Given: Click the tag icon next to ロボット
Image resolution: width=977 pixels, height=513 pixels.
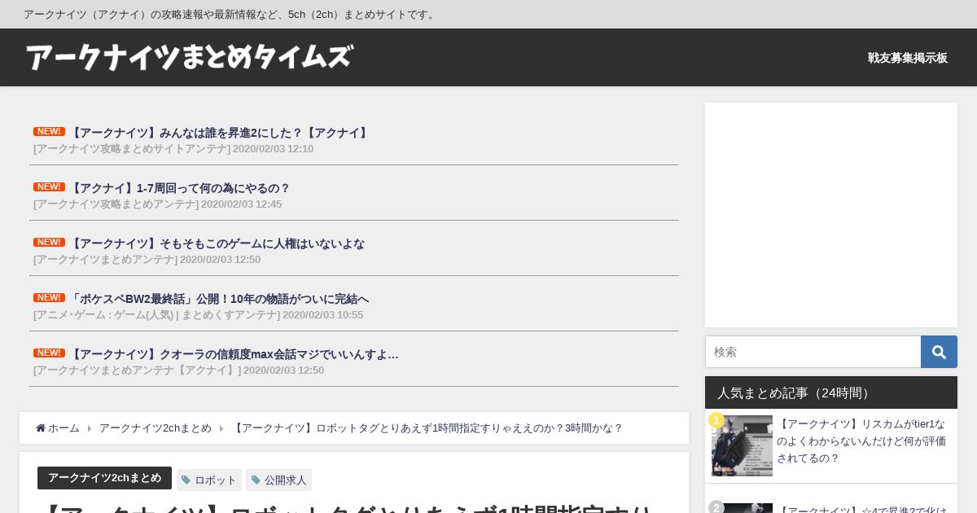Looking at the screenshot, I should pyautogui.click(x=186, y=480).
